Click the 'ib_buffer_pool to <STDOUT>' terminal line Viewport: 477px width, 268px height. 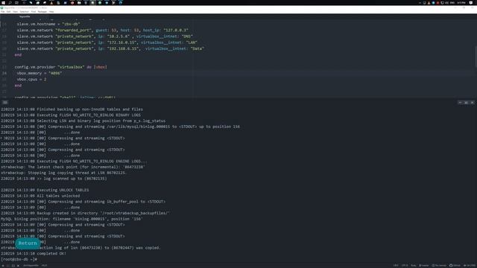tap(83, 202)
